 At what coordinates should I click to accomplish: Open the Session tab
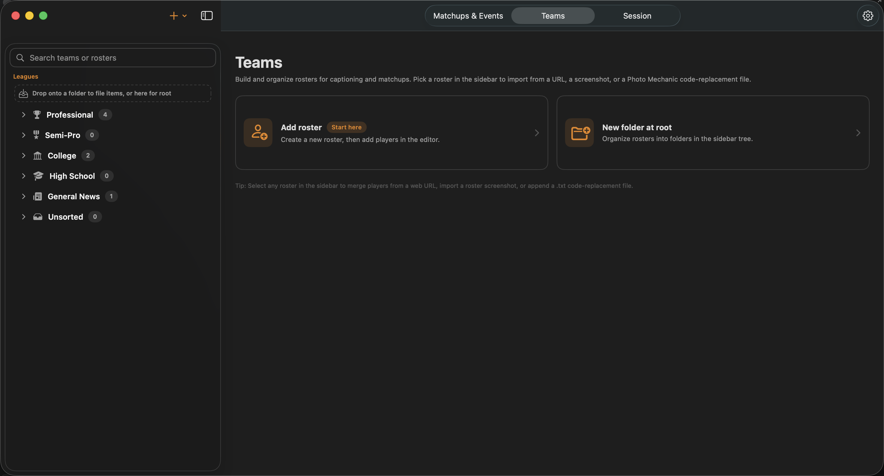[x=637, y=16]
